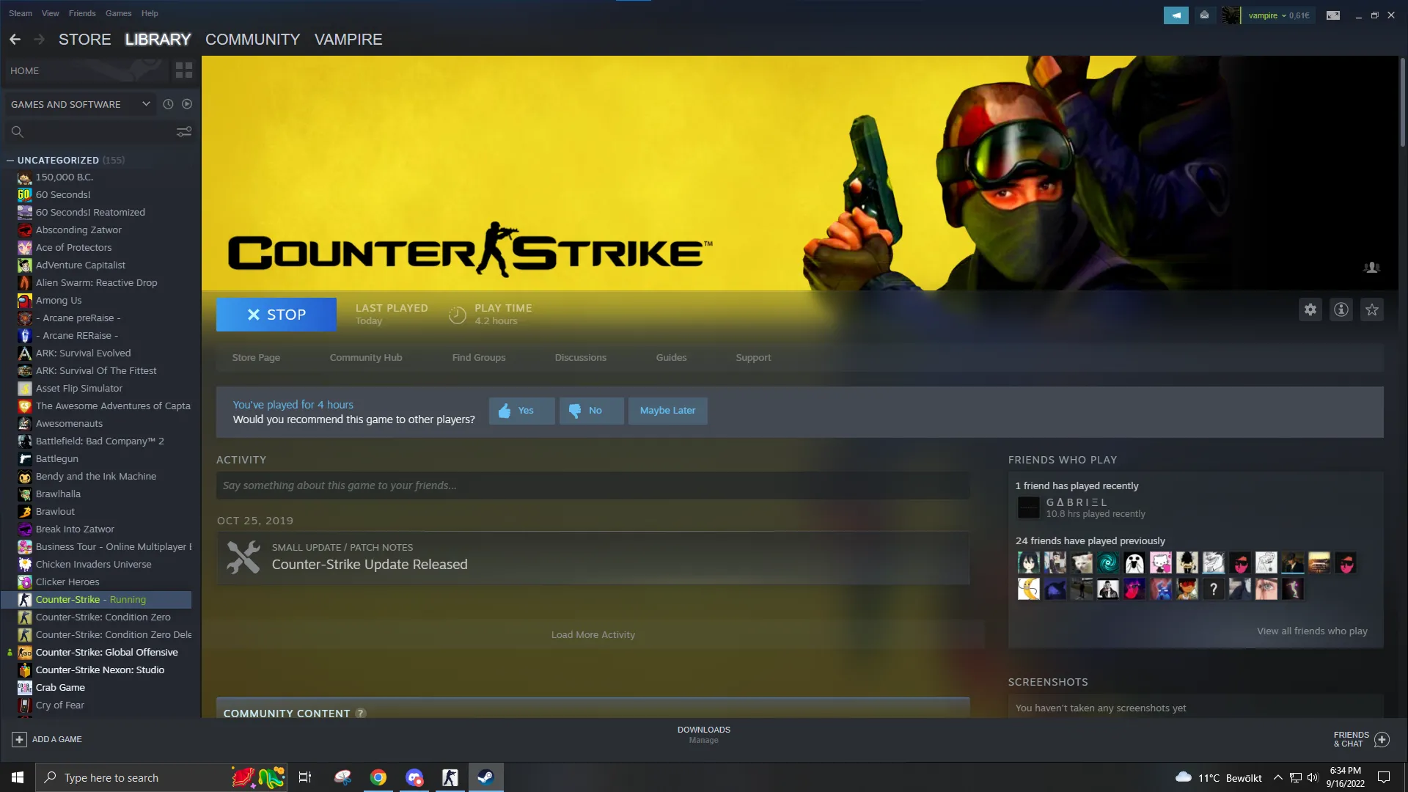1408x792 pixels.
Task: Toggle the library grid view icon
Action: pyautogui.click(x=184, y=70)
